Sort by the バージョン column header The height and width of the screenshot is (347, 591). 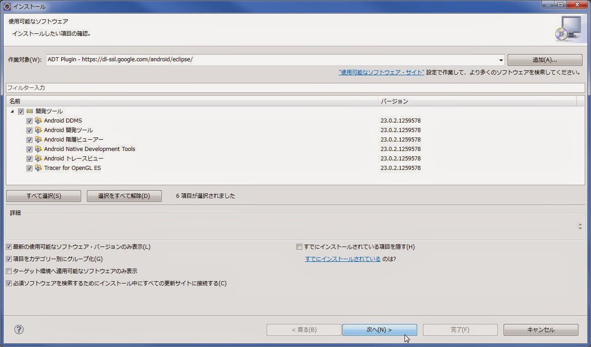(x=477, y=101)
